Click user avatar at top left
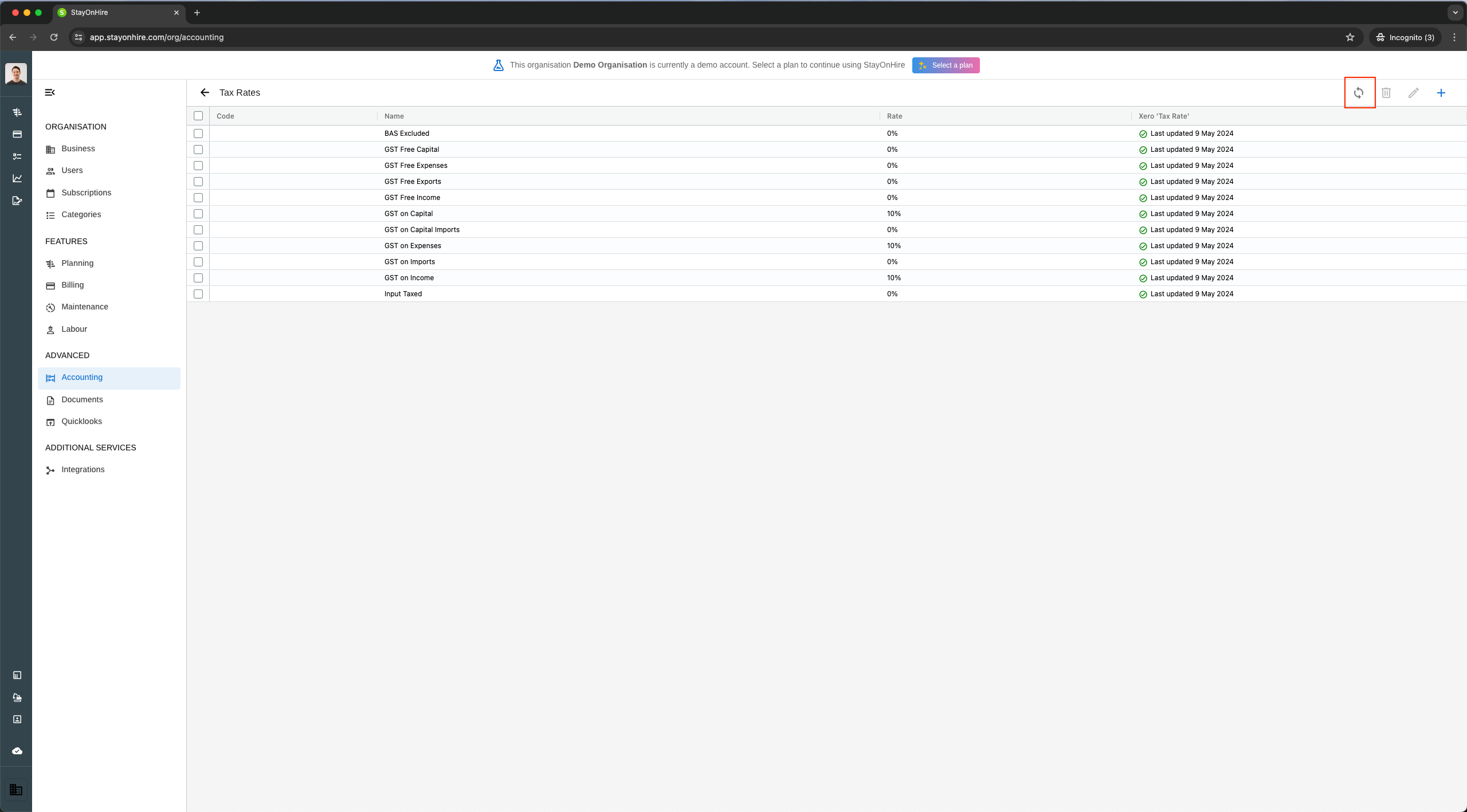This screenshot has width=1467, height=812. (16, 73)
